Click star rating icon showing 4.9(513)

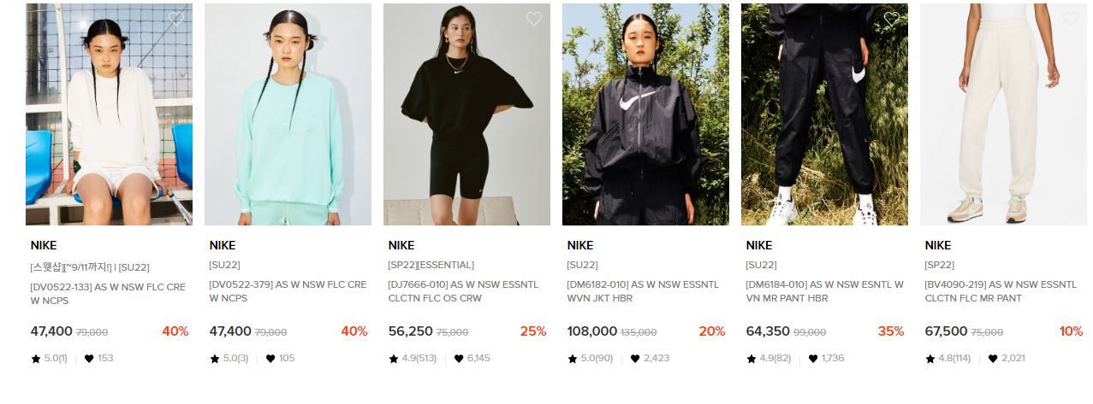pos(394,359)
